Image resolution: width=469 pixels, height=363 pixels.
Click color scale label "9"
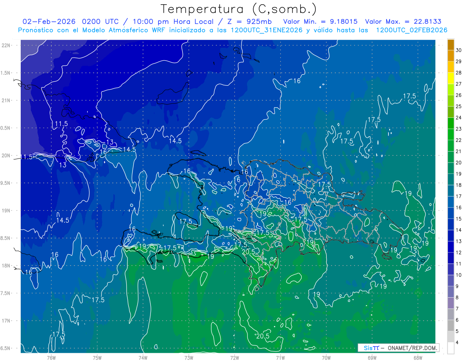point(457,286)
